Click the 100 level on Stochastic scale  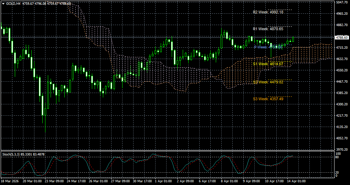339,154
